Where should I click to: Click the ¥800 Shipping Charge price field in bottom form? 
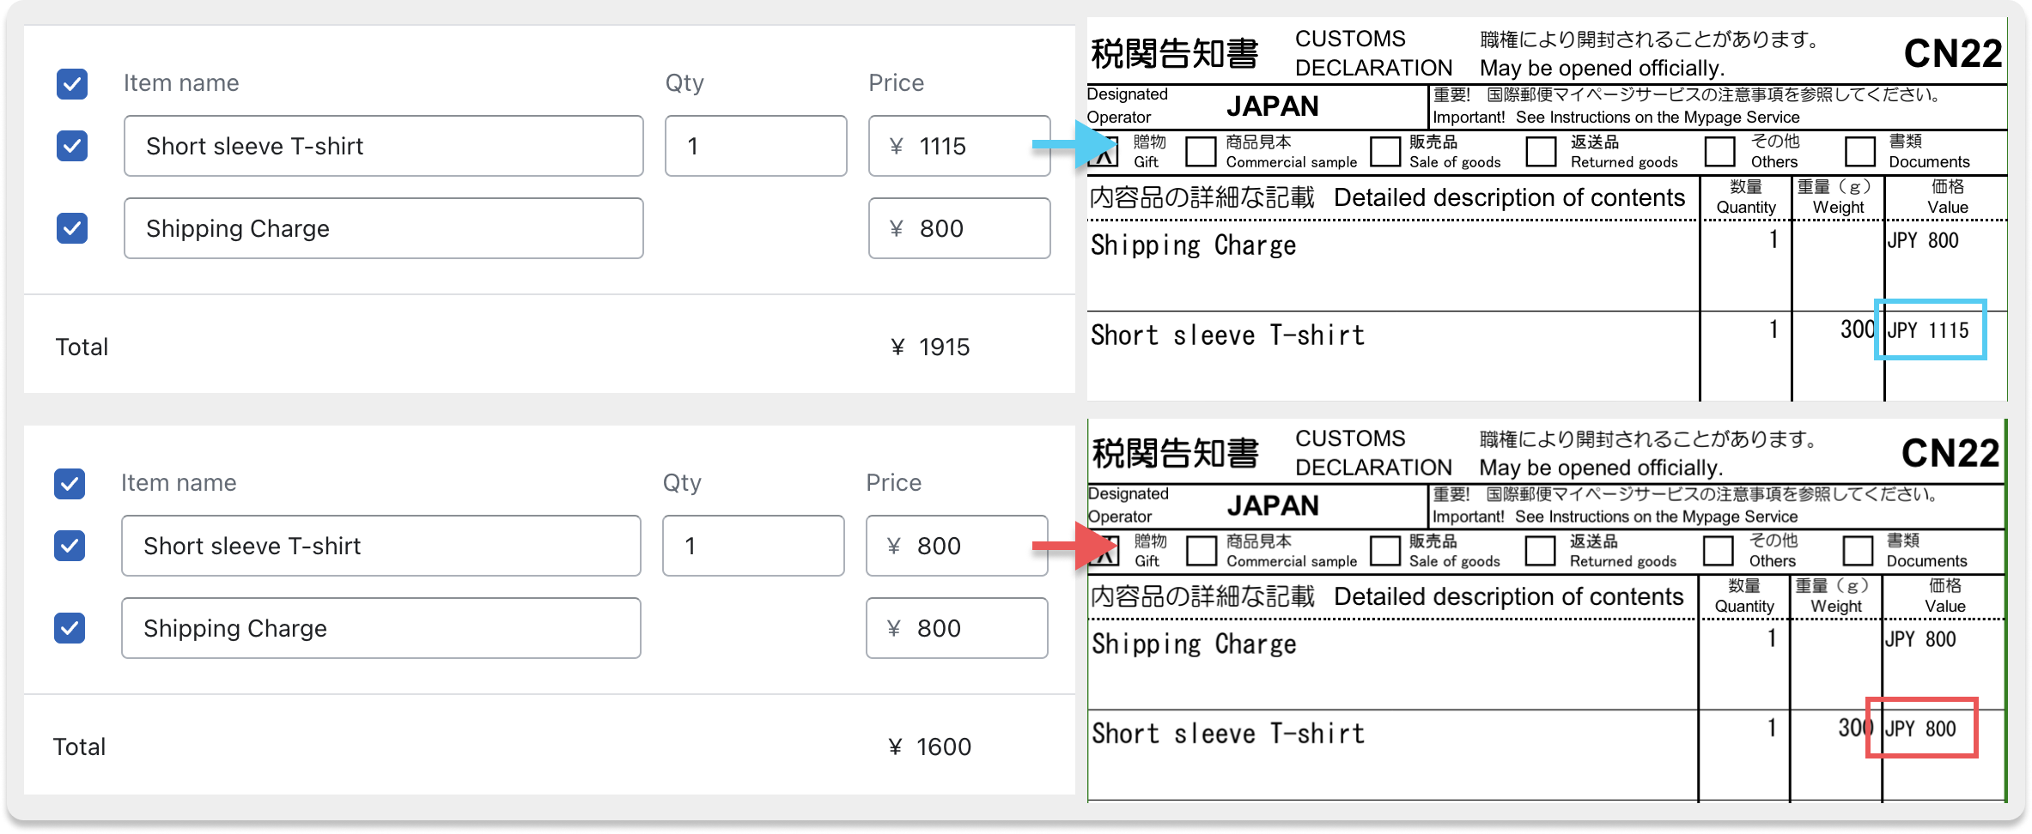tap(957, 628)
